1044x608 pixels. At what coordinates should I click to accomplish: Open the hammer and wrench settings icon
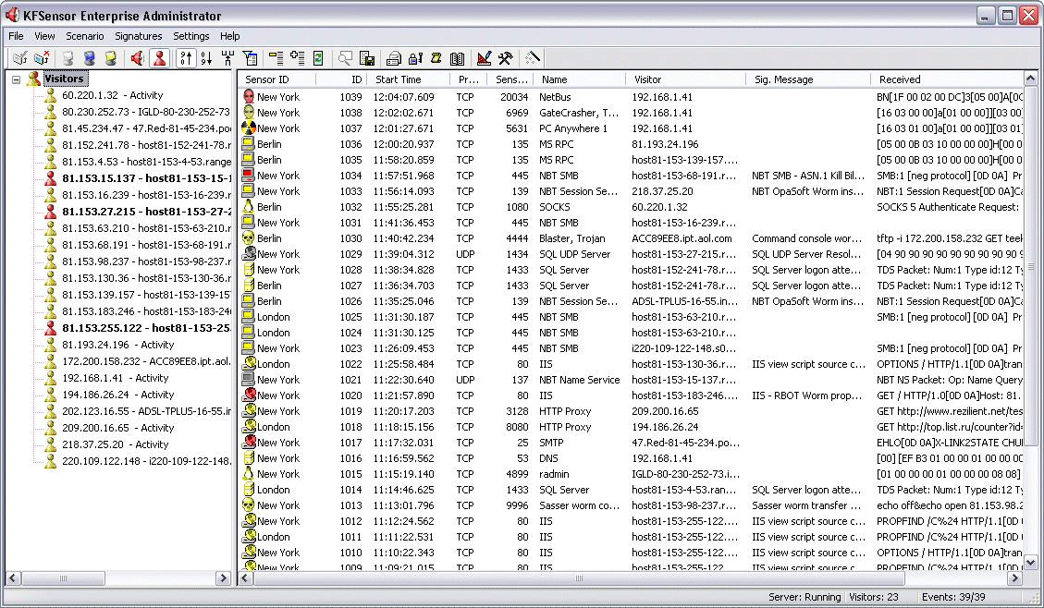click(x=505, y=58)
